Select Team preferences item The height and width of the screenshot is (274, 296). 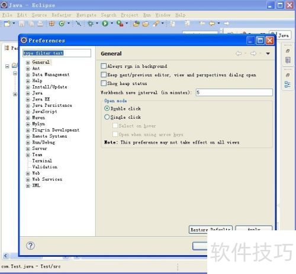click(x=37, y=155)
